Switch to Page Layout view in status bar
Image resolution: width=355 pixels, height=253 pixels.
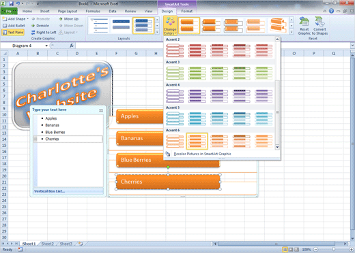pos(291,250)
